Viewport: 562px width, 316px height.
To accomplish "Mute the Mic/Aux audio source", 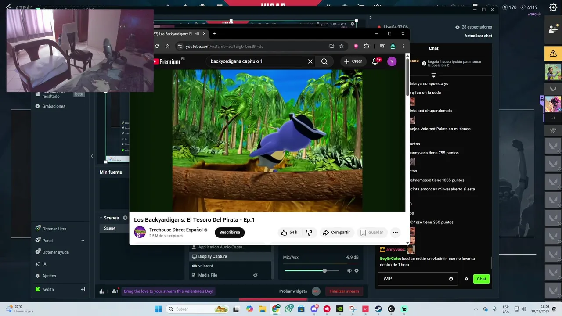I will coord(349,271).
